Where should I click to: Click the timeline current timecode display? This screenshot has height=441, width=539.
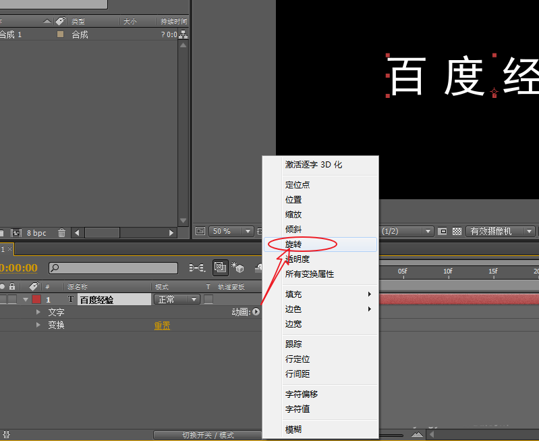click(19, 267)
